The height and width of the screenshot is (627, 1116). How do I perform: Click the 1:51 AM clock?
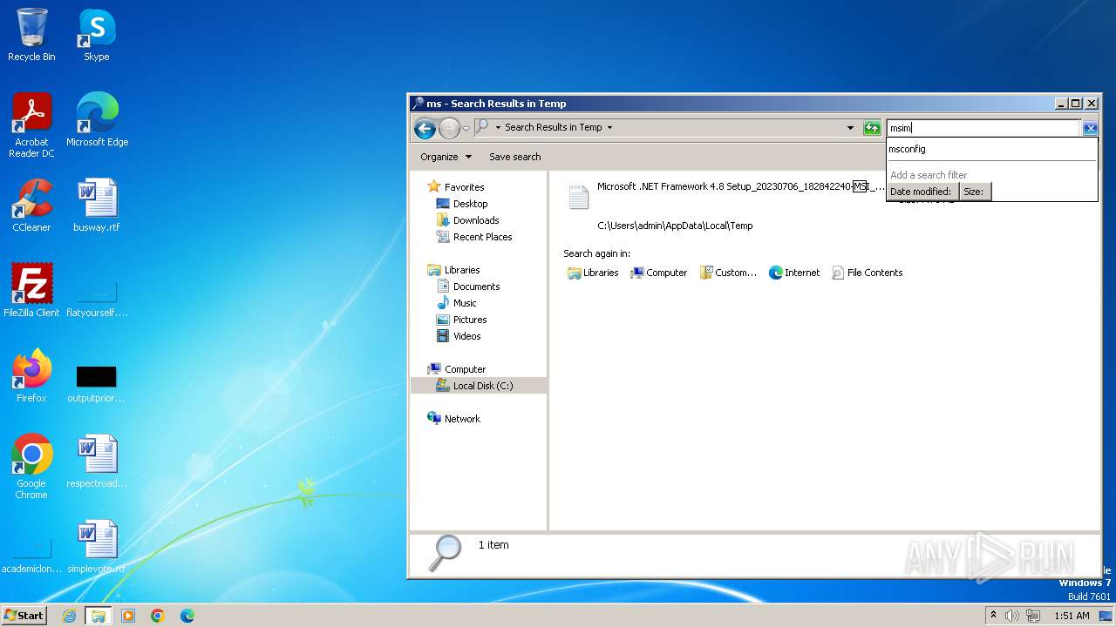coord(1072,616)
